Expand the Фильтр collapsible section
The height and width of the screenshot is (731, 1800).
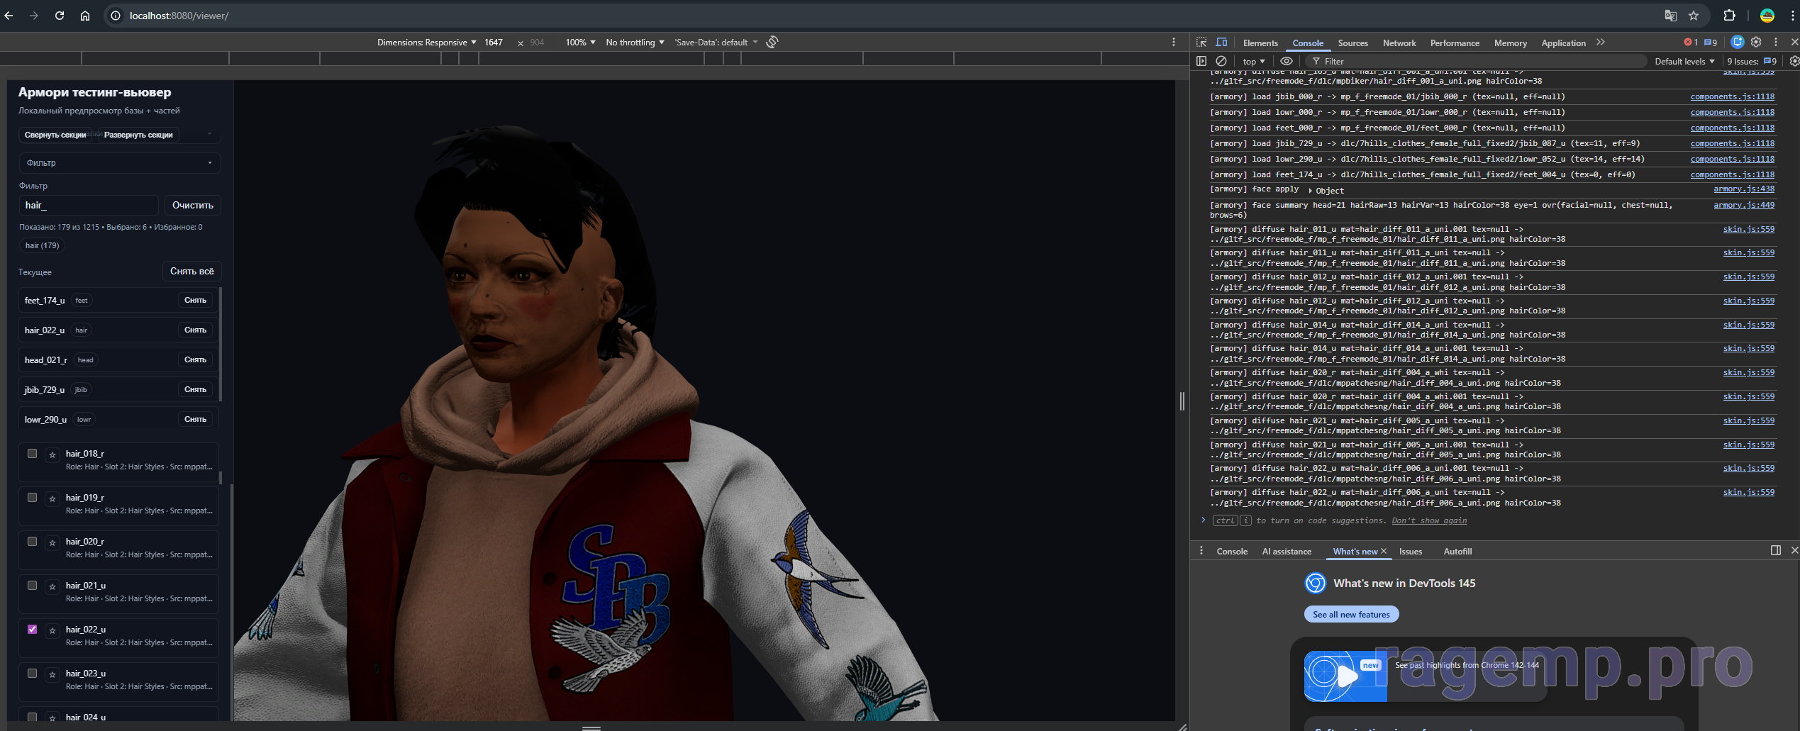pos(119,163)
